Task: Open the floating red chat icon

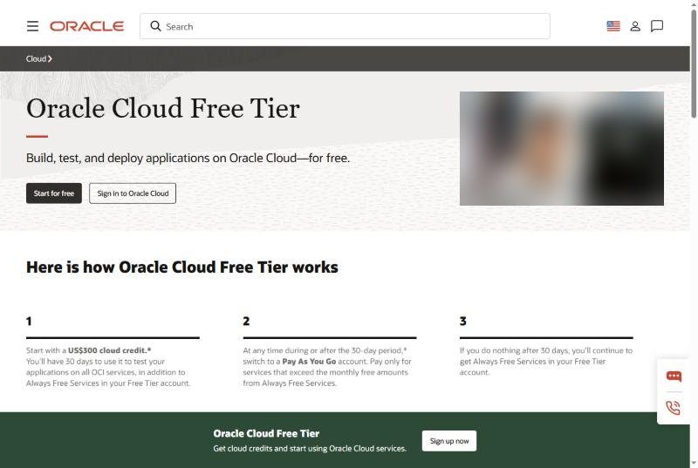Action: click(x=674, y=376)
